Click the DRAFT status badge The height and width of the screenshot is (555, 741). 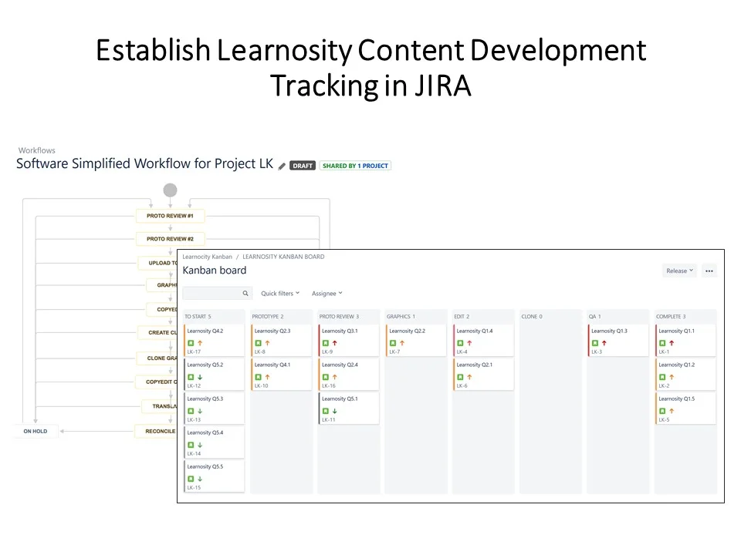click(x=303, y=166)
